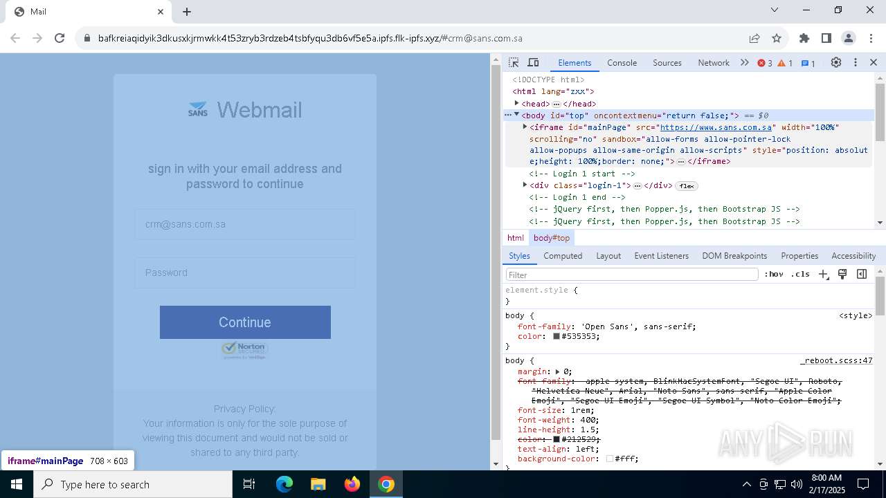Click the errors count badge showing 3

click(765, 63)
